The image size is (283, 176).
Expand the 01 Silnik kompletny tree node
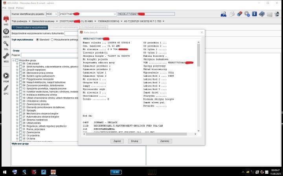[17, 67]
